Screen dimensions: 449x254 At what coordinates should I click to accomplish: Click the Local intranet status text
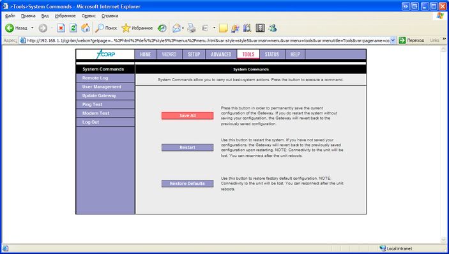tap(399, 248)
